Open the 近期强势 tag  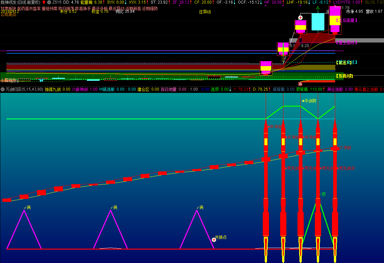click(x=150, y=9)
